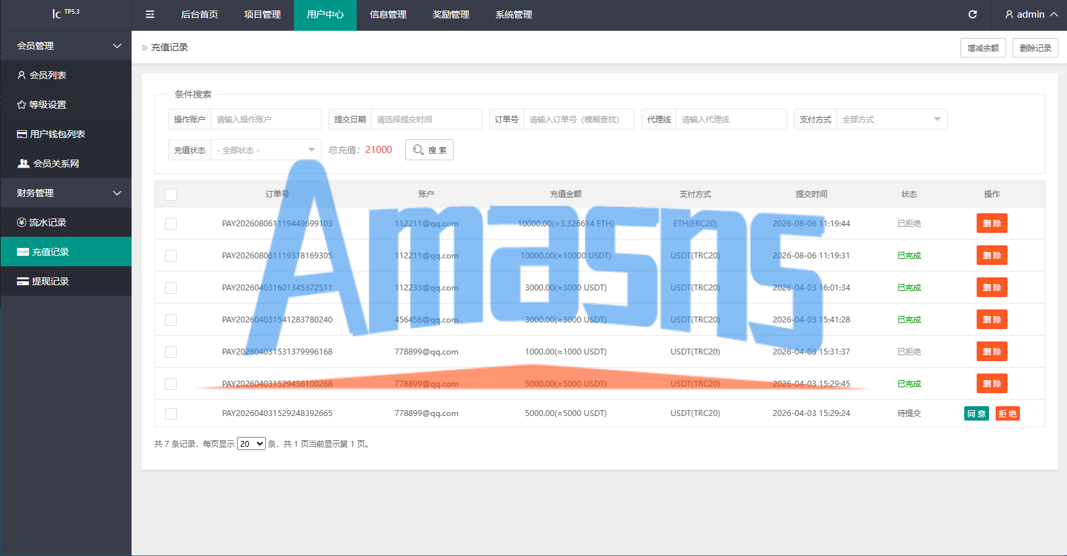This screenshot has height=556, width=1067.
Task: Delete the order submitted 2026-08-06 11:19:44
Action: point(992,223)
